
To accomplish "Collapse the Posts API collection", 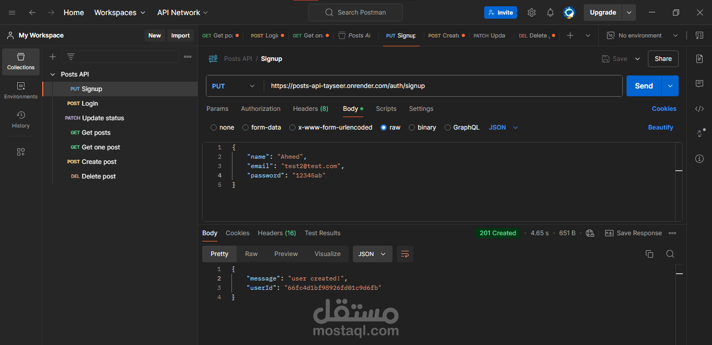I will [53, 74].
